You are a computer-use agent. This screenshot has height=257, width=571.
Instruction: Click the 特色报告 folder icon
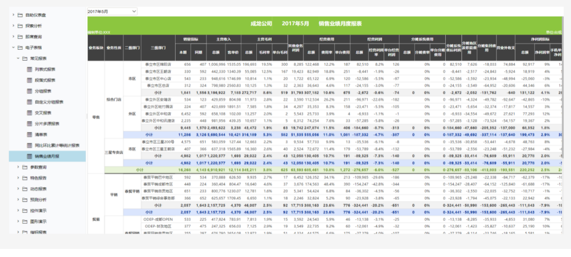point(24,178)
